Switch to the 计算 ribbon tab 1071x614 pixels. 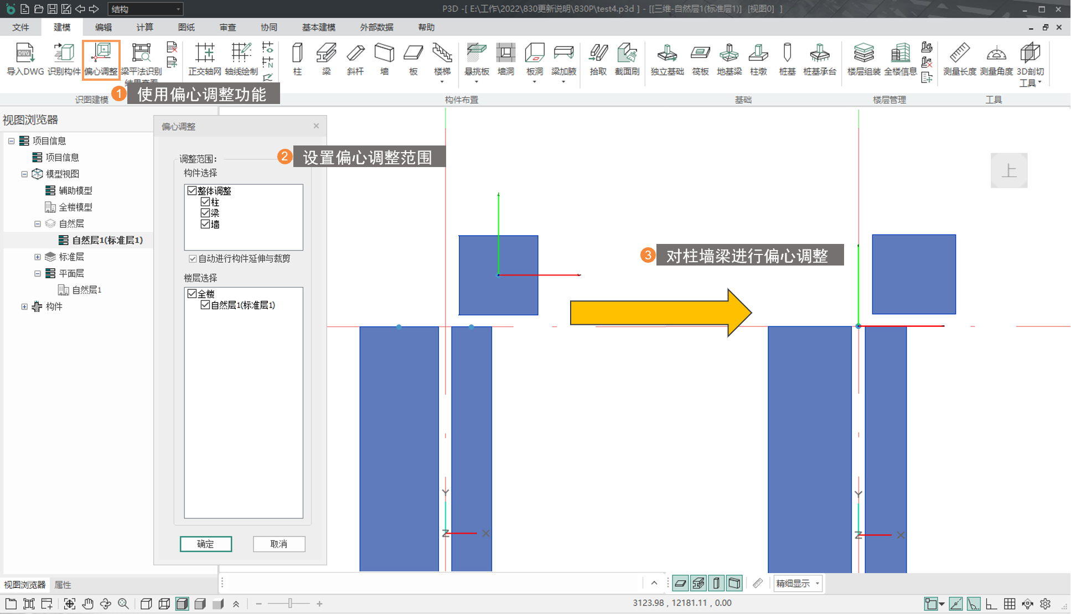click(x=144, y=27)
